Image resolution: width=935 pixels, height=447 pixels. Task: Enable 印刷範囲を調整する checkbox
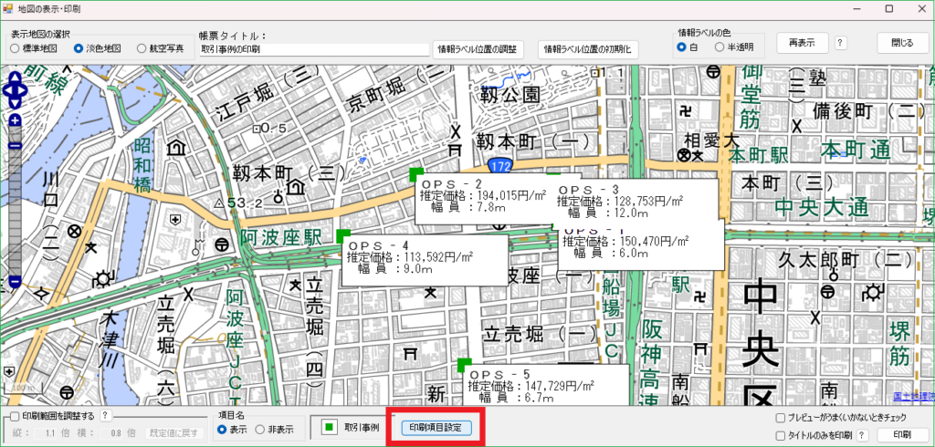pos(15,417)
